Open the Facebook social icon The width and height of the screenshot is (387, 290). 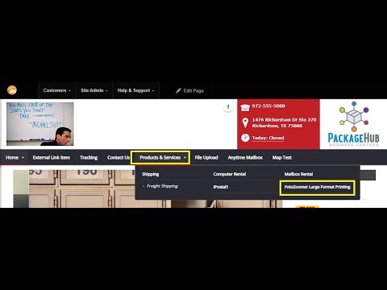click(x=228, y=107)
